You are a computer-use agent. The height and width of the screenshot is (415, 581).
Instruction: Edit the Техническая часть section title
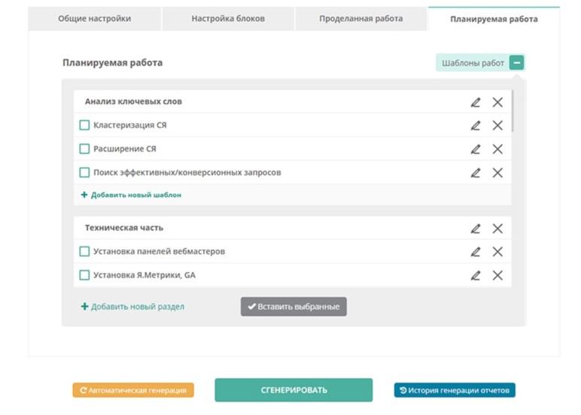476,229
